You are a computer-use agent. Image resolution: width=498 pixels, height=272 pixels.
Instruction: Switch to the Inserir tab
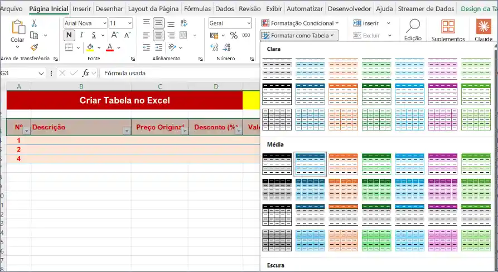(81, 9)
